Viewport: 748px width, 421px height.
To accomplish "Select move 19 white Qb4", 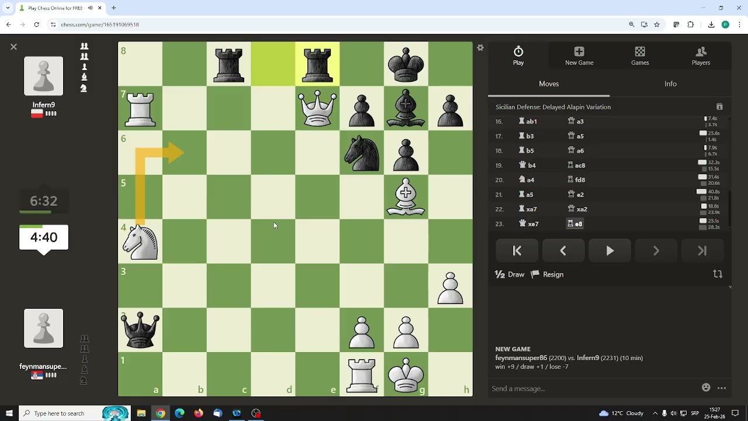I will [527, 165].
